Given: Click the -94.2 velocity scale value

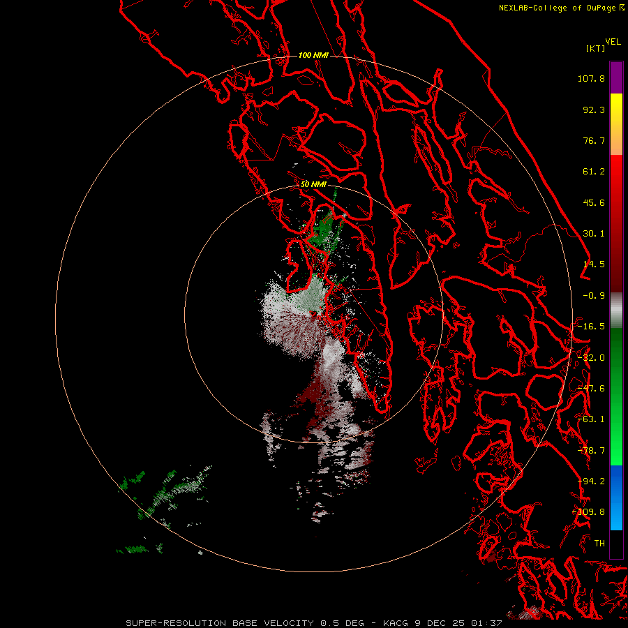Looking at the screenshot, I should [591, 481].
